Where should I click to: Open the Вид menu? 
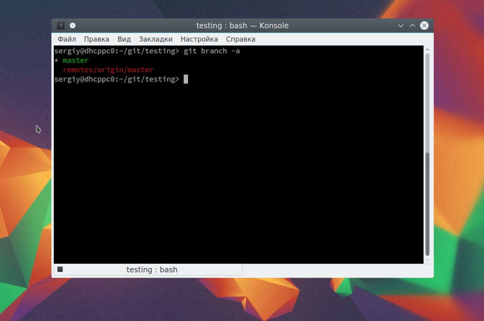(x=124, y=39)
